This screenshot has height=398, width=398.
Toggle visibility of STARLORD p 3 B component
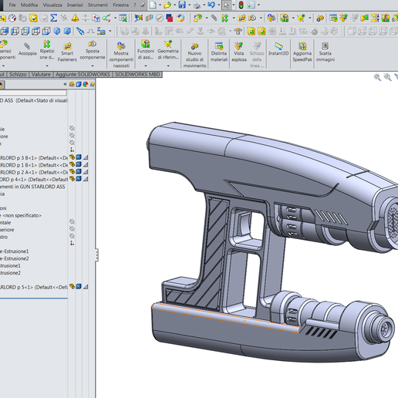pos(72,157)
